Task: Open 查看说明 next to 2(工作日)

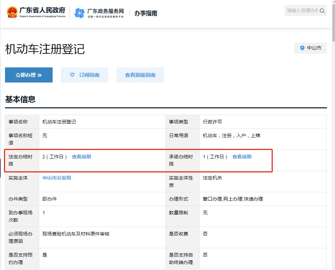Action: tap(81, 157)
